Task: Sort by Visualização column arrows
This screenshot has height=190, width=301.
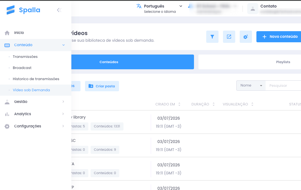Action: click(x=252, y=104)
